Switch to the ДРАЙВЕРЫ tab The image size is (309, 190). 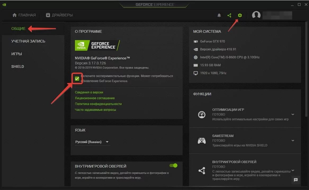point(59,15)
